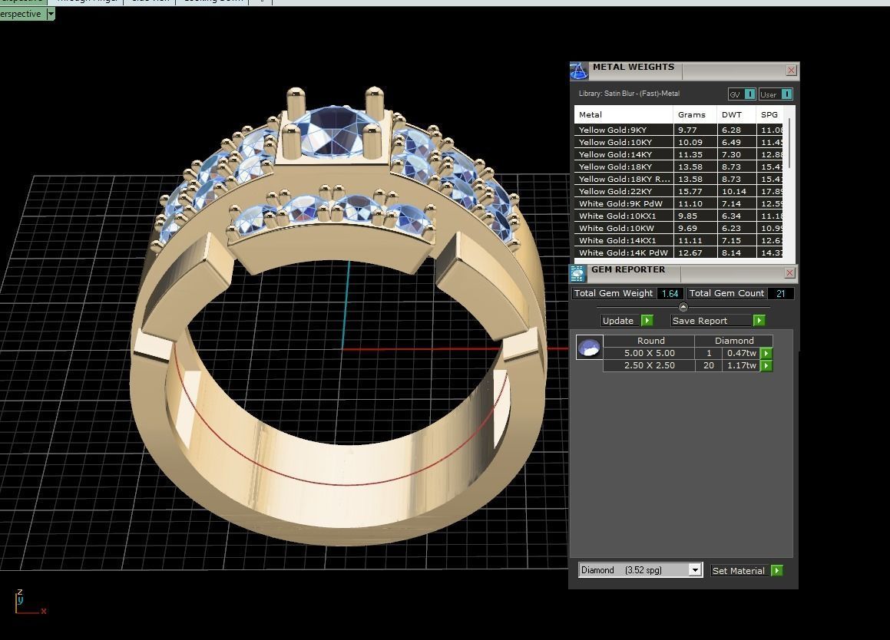Click the Grams column header
Screen dimensions: 890x640
[695, 114]
